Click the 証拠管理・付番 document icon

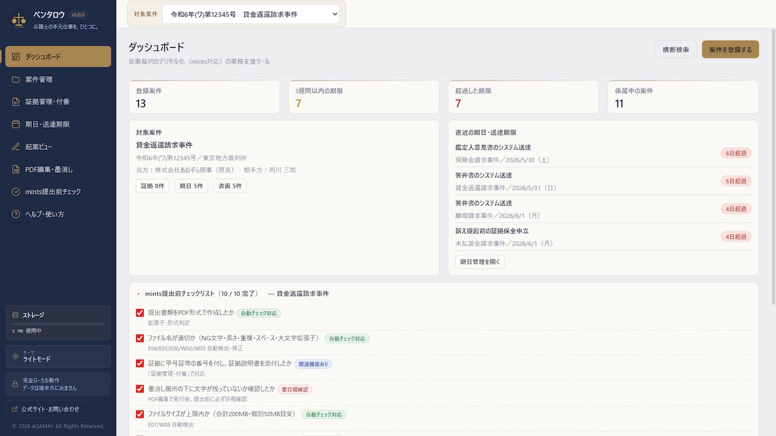point(16,102)
